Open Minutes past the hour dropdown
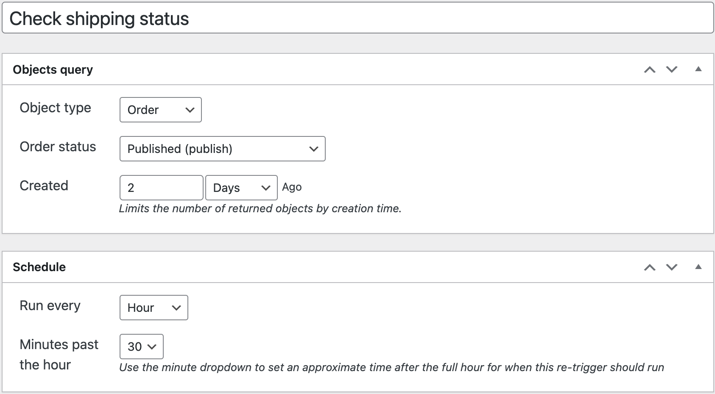Image resolution: width=715 pixels, height=394 pixels. pyautogui.click(x=142, y=347)
